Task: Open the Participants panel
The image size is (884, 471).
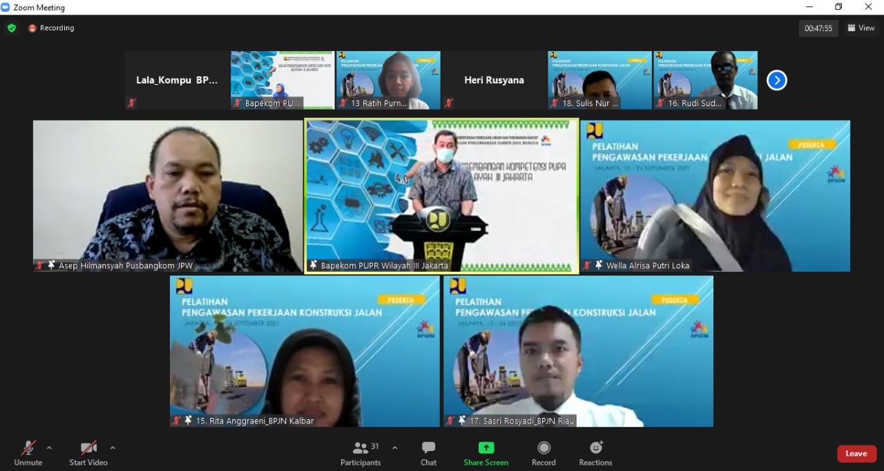Action: click(x=361, y=454)
